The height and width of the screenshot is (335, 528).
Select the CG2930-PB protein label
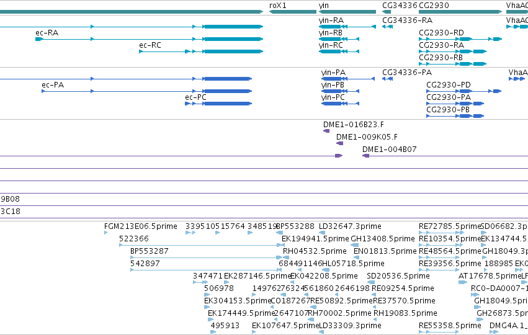pos(448,110)
